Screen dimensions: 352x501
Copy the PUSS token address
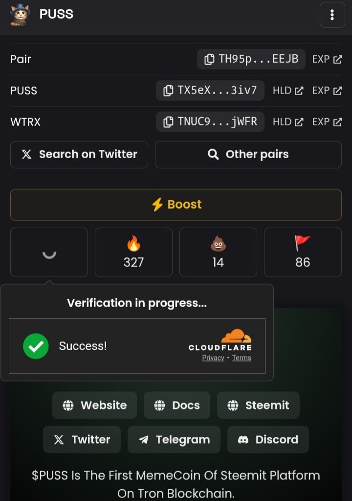210,91
